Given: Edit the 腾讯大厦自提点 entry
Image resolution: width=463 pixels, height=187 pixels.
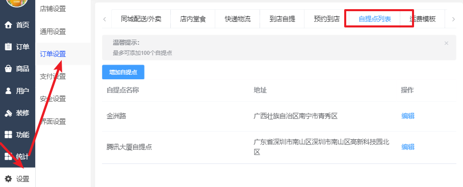Looking at the screenshot, I should (x=408, y=147).
